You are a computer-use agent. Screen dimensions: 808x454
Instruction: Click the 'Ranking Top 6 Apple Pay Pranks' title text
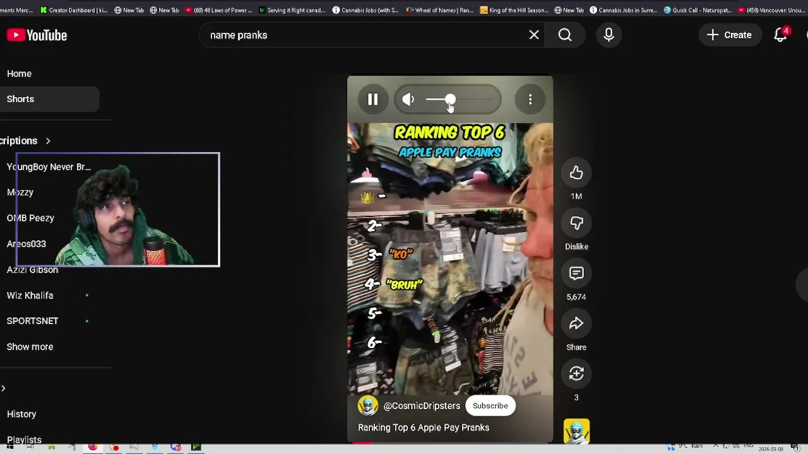424,428
